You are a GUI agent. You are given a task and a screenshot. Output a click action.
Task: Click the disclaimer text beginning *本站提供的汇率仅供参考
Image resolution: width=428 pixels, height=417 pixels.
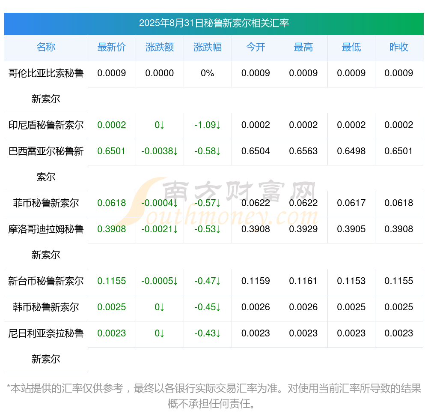pyautogui.click(x=214, y=396)
